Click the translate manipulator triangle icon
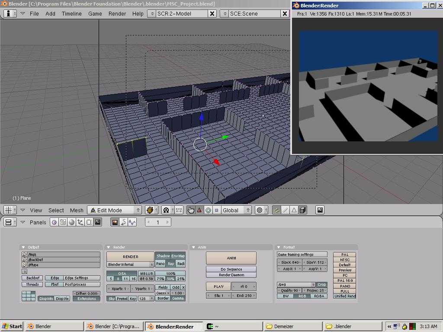 199,210
